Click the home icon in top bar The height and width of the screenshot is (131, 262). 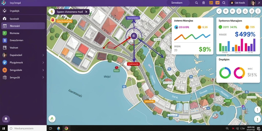pos(203,3)
